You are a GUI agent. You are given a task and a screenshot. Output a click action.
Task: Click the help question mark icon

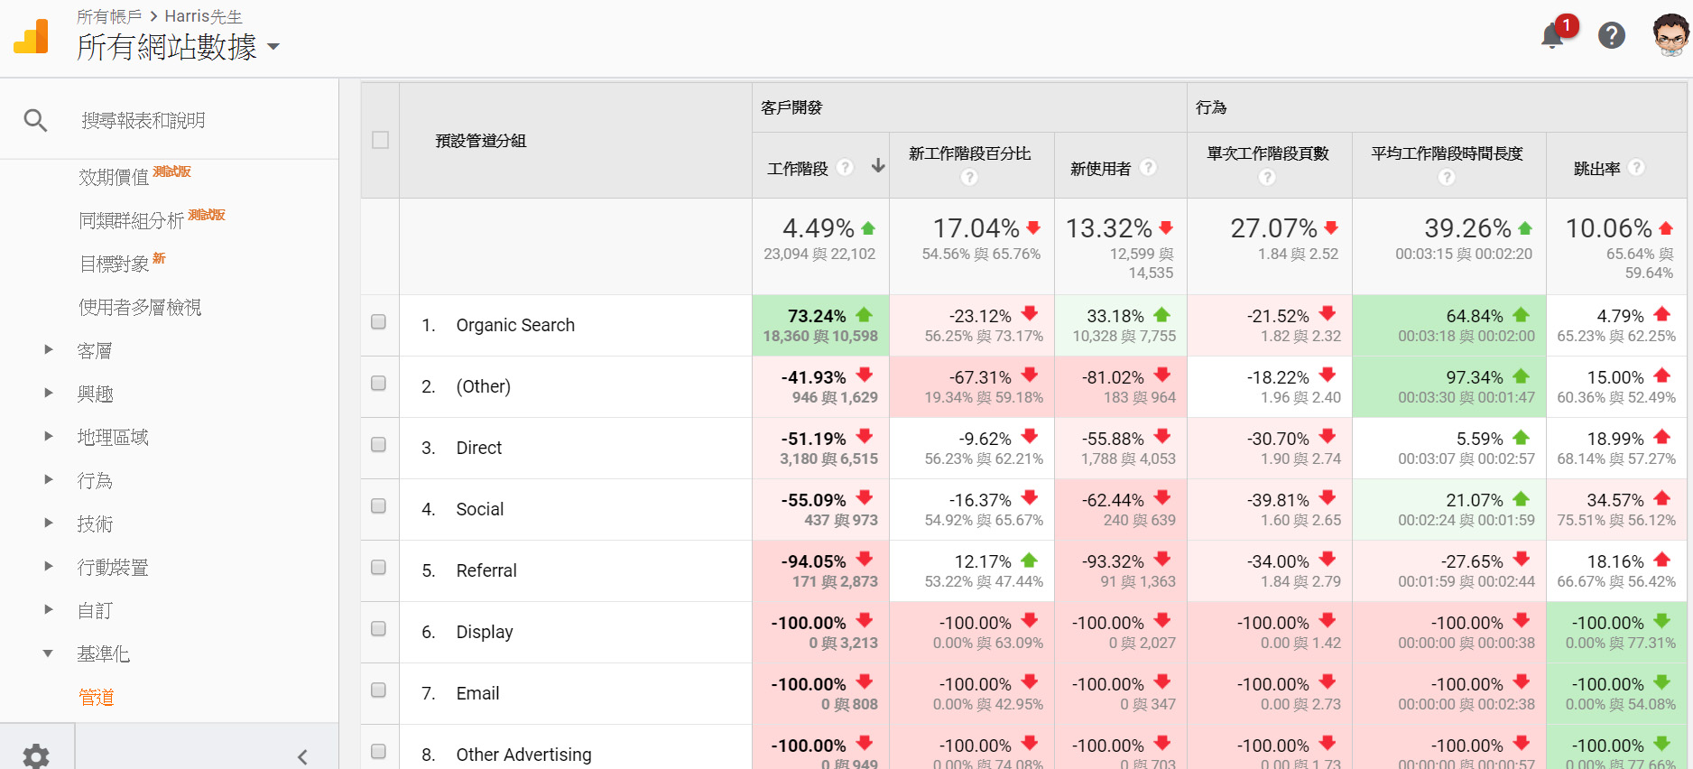pos(1612,35)
